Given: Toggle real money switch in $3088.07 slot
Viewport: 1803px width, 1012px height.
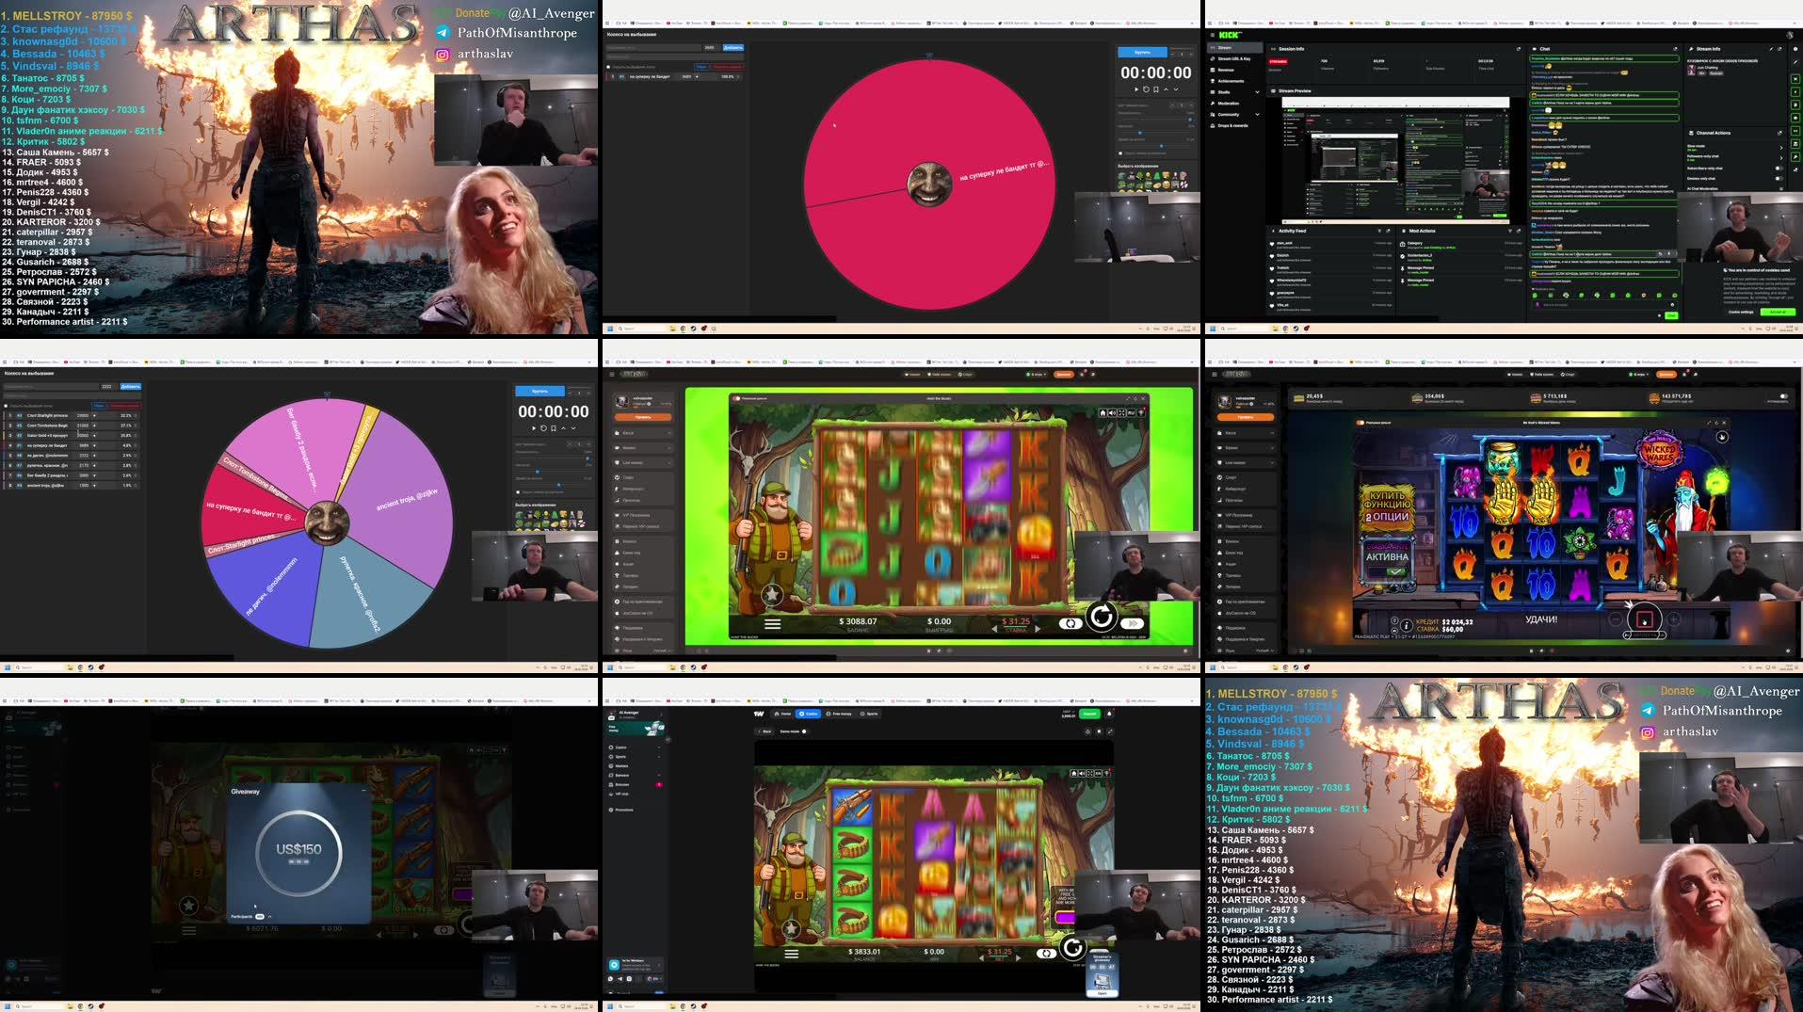Looking at the screenshot, I should pos(736,398).
